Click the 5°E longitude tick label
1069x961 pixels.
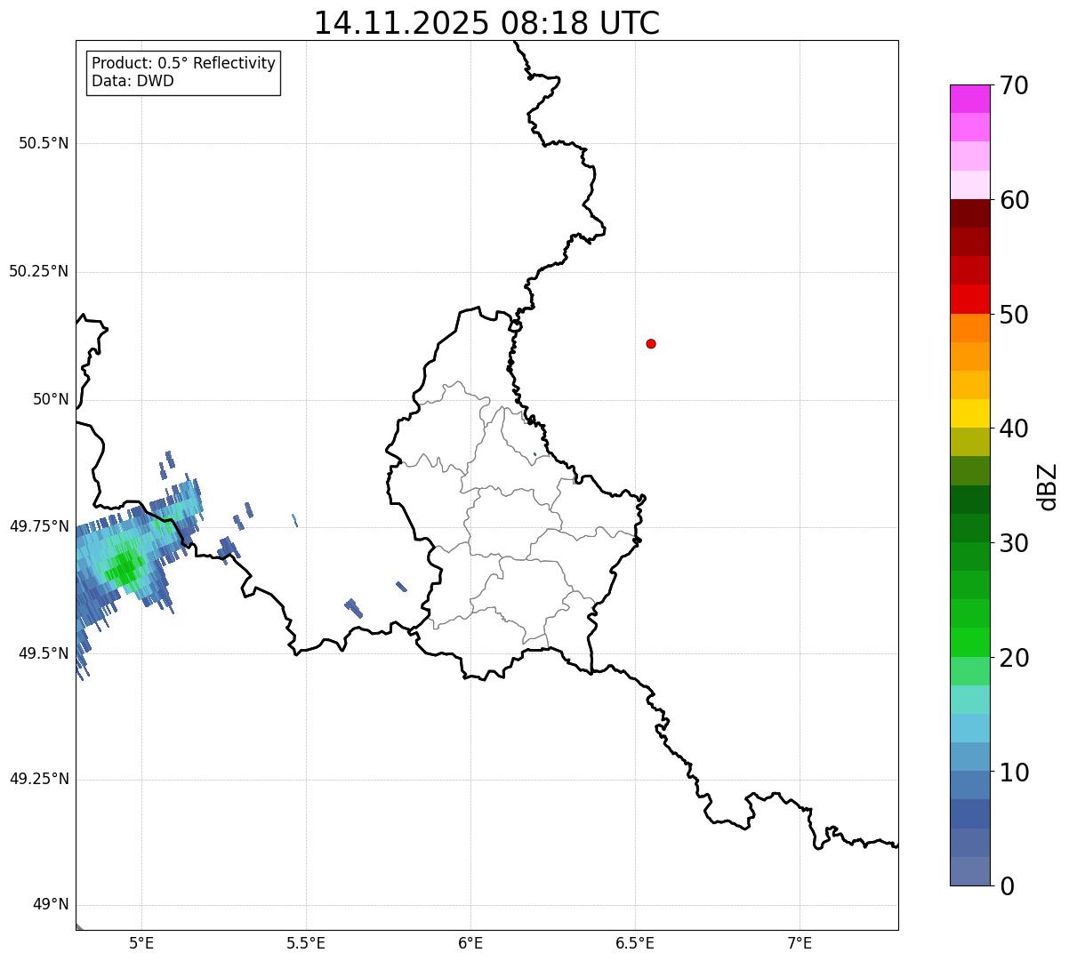pos(141,942)
